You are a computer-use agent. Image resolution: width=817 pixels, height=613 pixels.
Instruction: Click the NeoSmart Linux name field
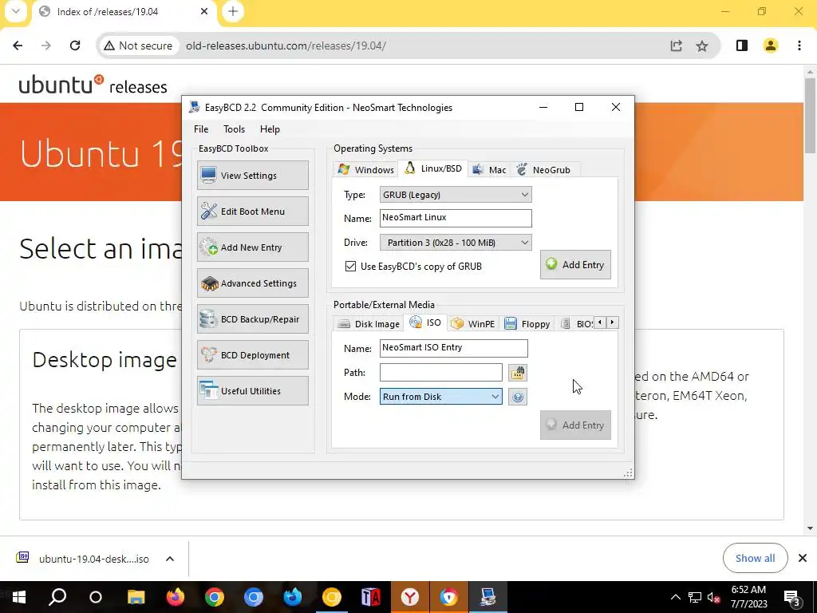click(456, 218)
